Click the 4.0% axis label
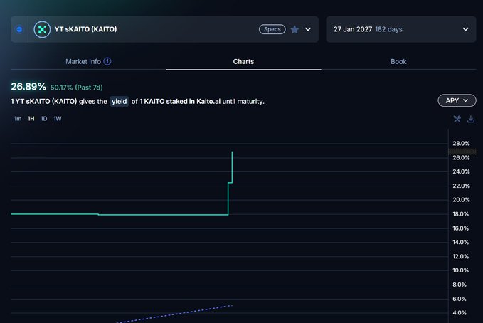Screen dimensions: 483x323 click(460, 313)
